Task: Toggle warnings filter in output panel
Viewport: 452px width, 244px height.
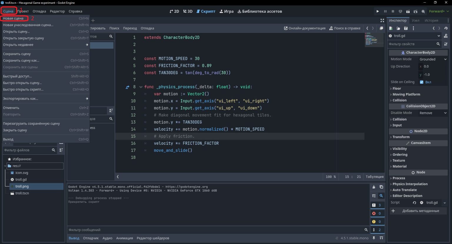Action: tap(377, 222)
